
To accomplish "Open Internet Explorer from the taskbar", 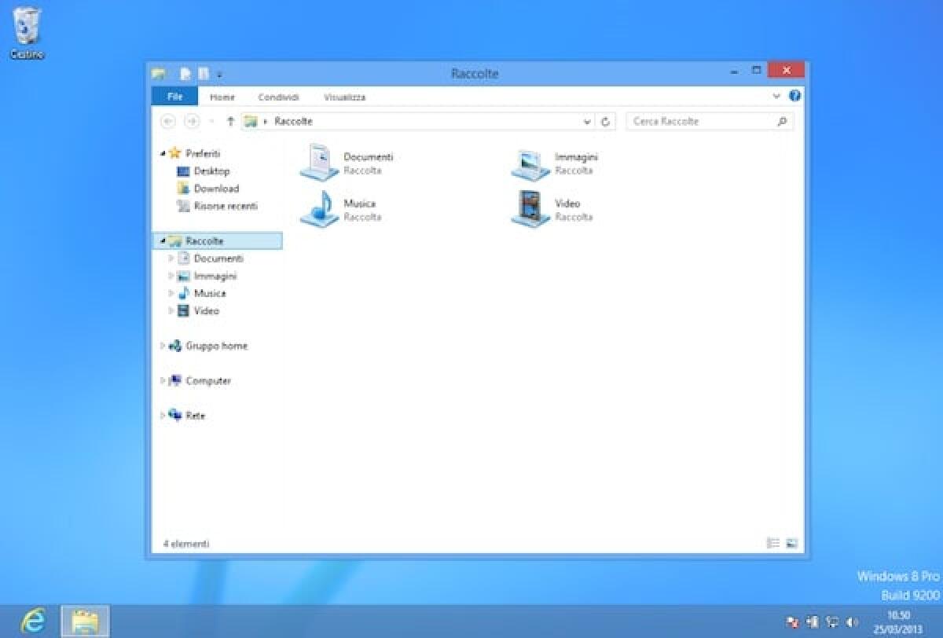I will 33,620.
